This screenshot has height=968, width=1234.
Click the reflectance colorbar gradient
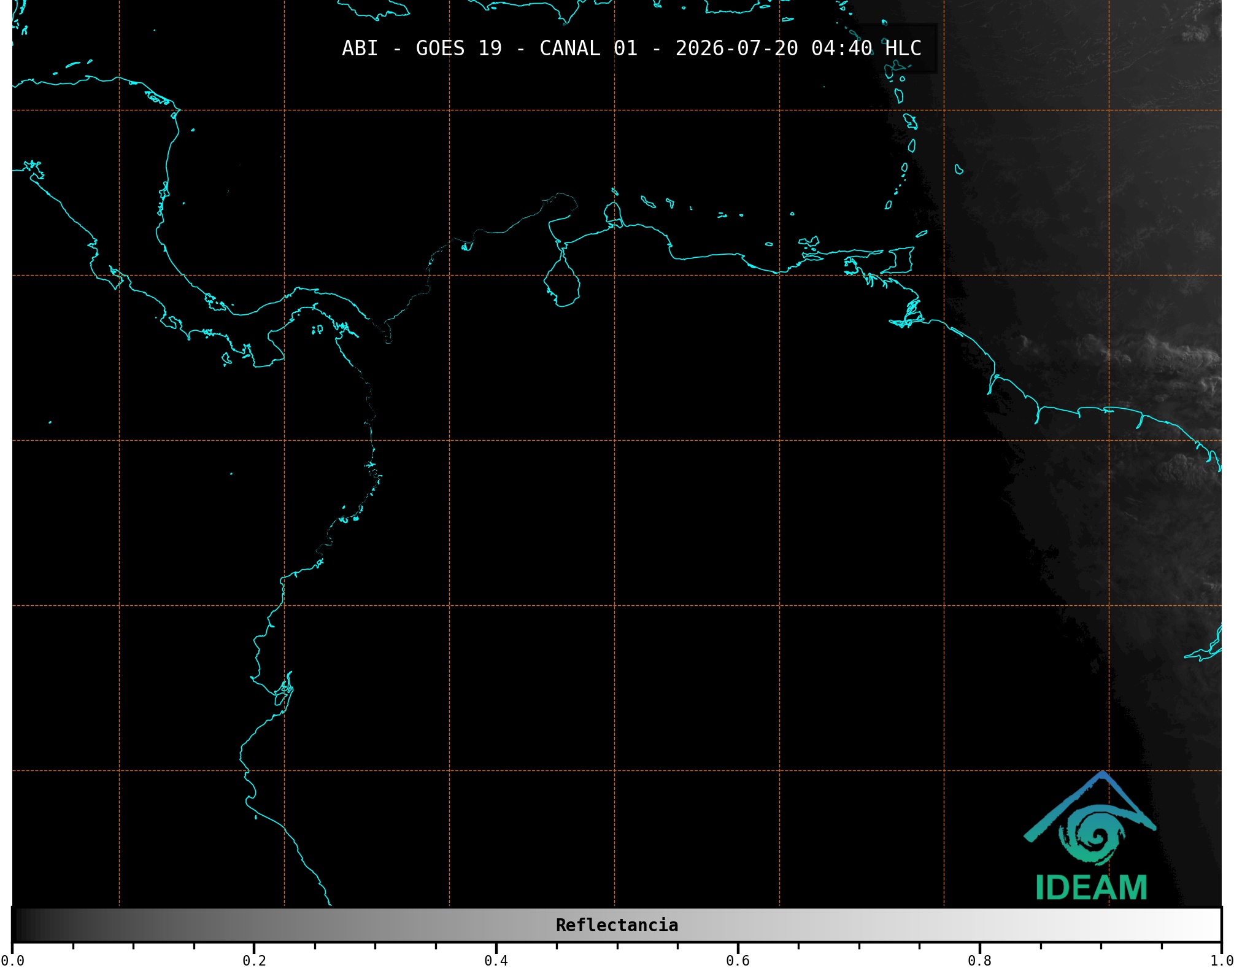[x=617, y=925]
